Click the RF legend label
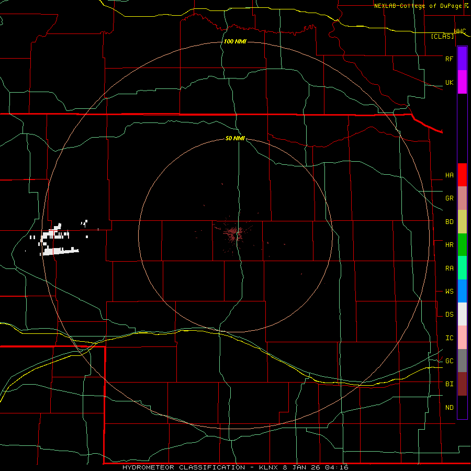 449,59
